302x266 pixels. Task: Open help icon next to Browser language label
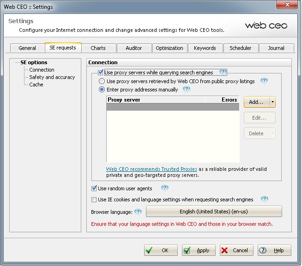point(138,212)
